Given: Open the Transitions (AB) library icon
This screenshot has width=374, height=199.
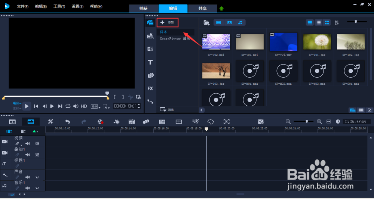Looking at the screenshot, I should pyautogui.click(x=150, y=49).
